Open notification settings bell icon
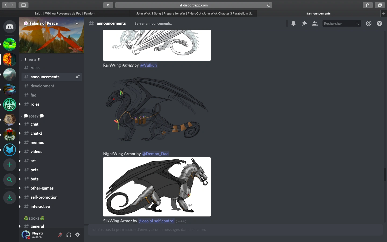 point(293,24)
